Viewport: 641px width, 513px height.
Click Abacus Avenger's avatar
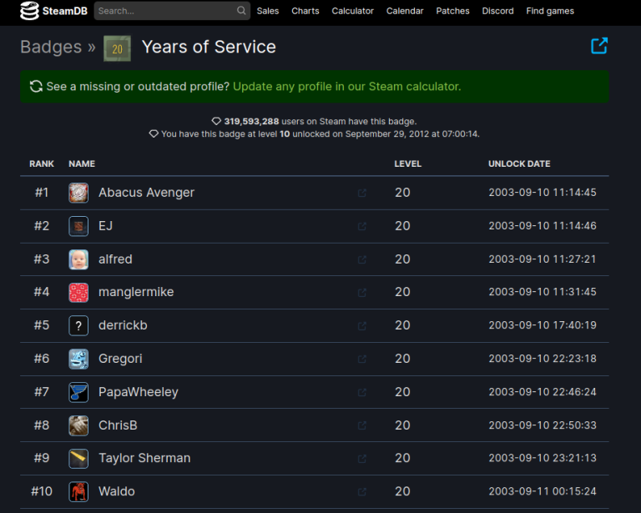pos(78,193)
